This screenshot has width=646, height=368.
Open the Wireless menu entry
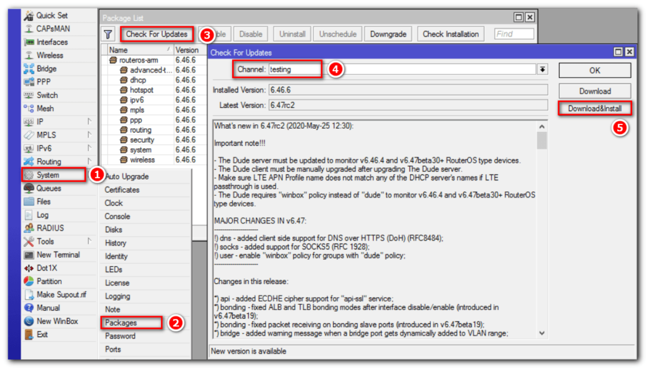click(50, 56)
